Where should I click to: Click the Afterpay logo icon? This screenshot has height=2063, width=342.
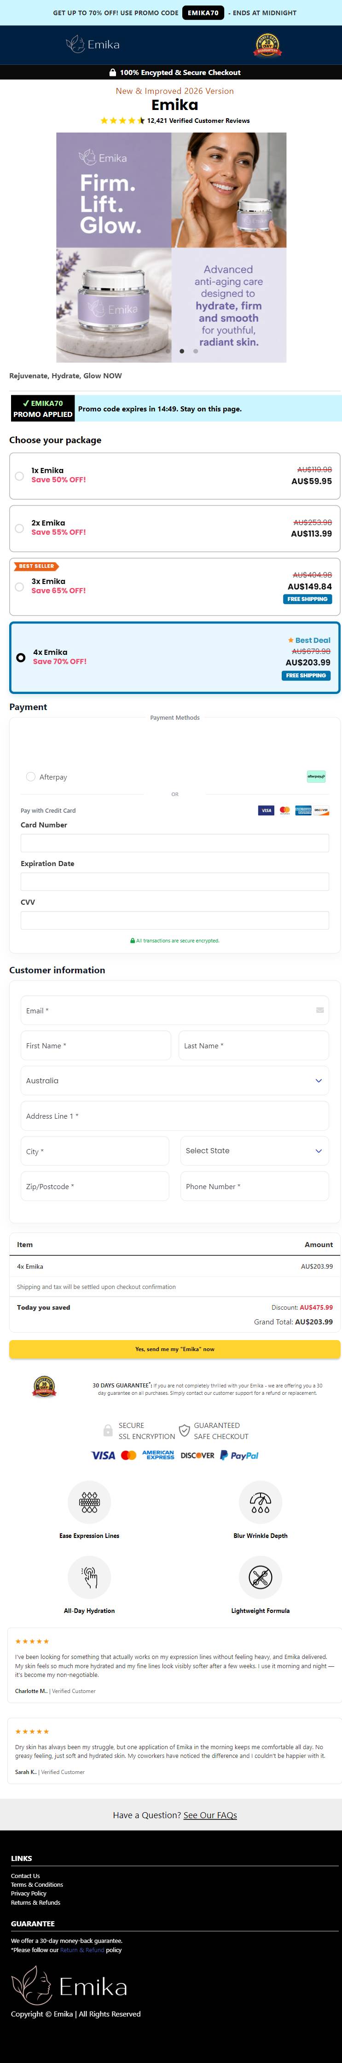[316, 776]
